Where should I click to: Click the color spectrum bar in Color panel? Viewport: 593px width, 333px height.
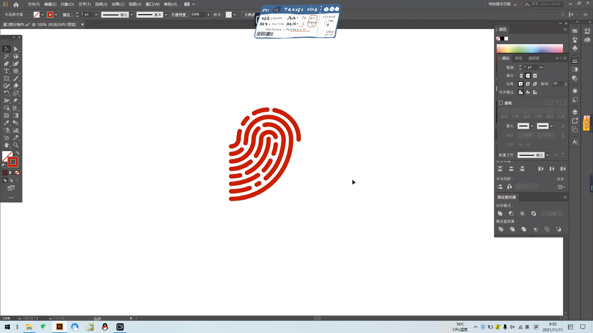tap(529, 48)
